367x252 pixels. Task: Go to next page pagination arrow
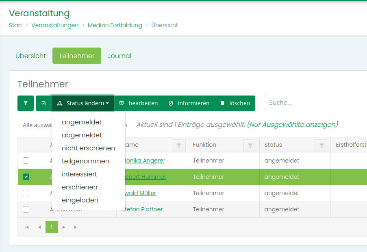click(64, 227)
